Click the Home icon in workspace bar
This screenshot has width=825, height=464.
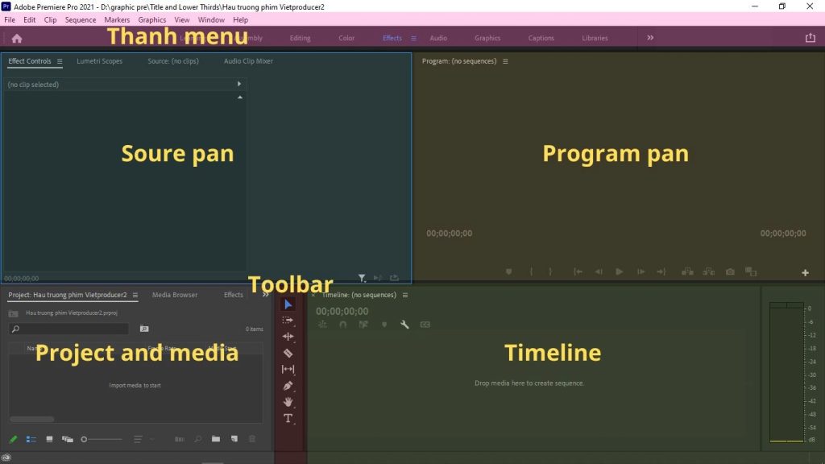pos(17,38)
